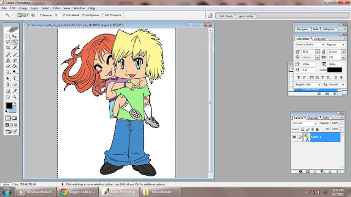Hide Layer 1 using the eye icon
Viewport: 351px width, 197px height.
(x=294, y=137)
